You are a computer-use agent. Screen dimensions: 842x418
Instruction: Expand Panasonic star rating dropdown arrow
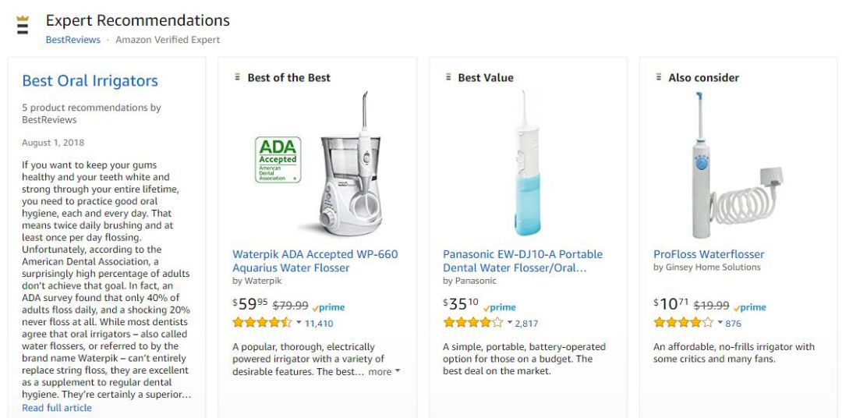click(x=510, y=323)
